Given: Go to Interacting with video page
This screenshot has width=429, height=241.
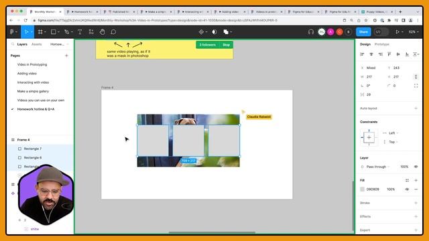Looking at the screenshot, I should click(x=33, y=82).
